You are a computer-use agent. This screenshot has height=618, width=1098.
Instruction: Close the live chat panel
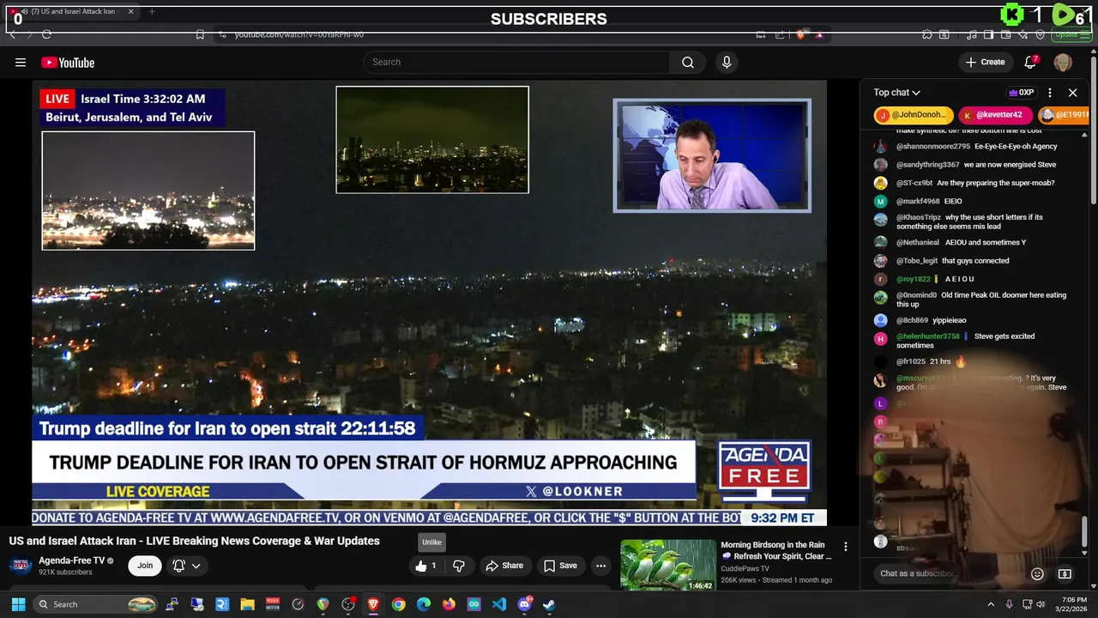[1072, 93]
